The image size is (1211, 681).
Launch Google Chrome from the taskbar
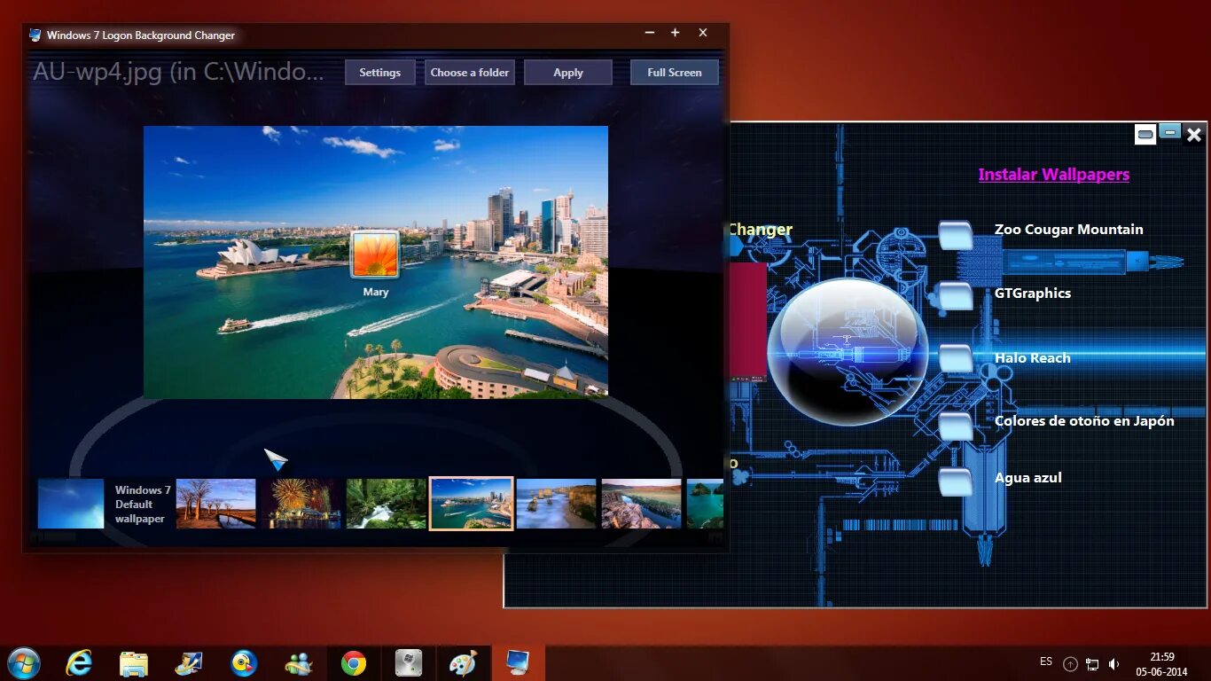[354, 663]
